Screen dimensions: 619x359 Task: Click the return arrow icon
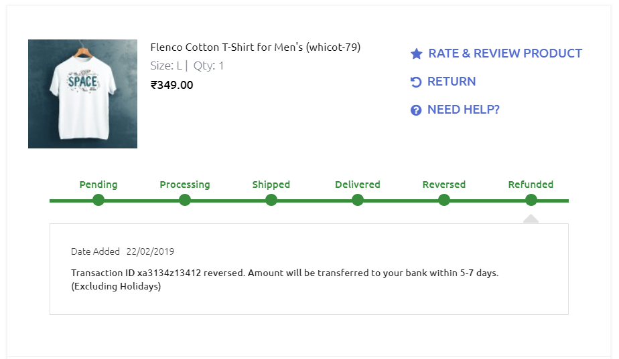416,82
